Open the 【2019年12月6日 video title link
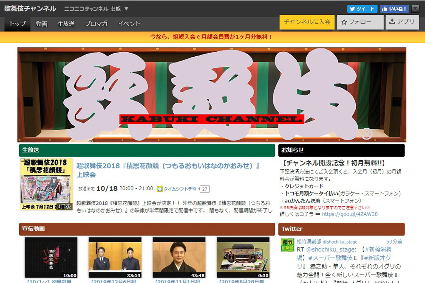This screenshot has height=283, width=425. click(x=113, y=281)
